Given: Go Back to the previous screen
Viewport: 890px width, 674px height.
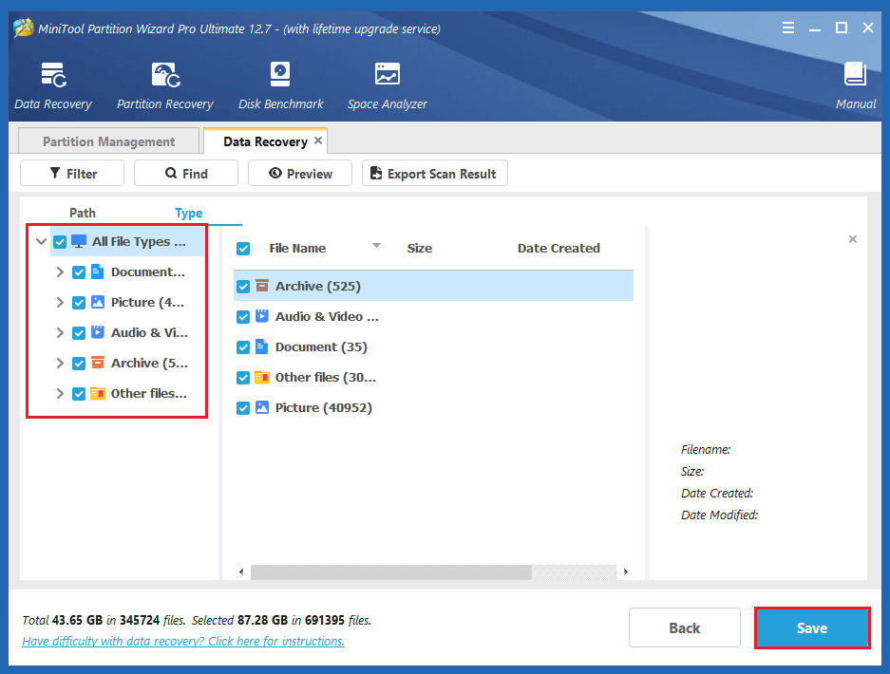Looking at the screenshot, I should 685,627.
